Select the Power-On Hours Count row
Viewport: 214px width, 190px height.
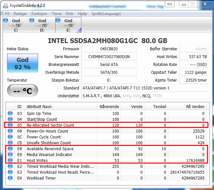tap(106, 131)
